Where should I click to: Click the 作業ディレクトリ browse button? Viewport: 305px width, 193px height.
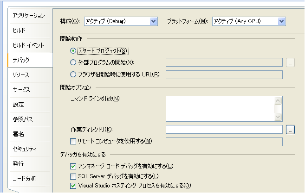[x=291, y=130]
